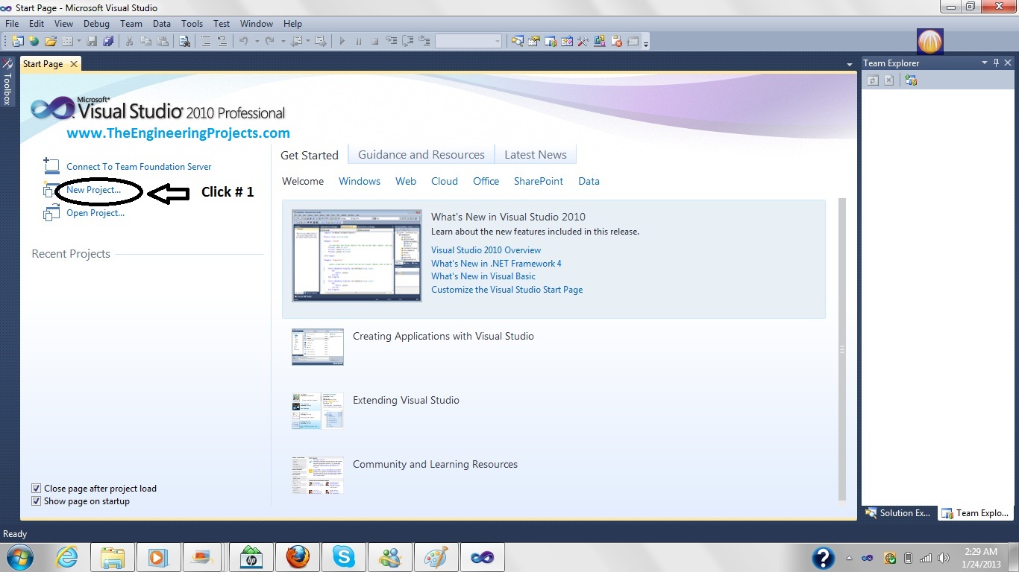1019x572 pixels.
Task: Click the Copy toolbar icon
Action: pos(145,41)
